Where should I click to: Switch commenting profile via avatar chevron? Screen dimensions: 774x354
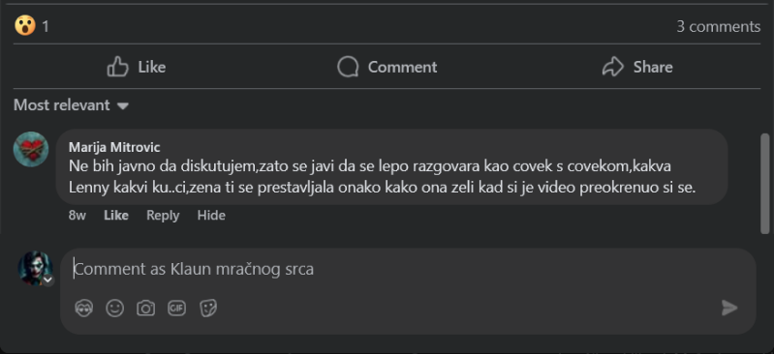[x=47, y=280]
